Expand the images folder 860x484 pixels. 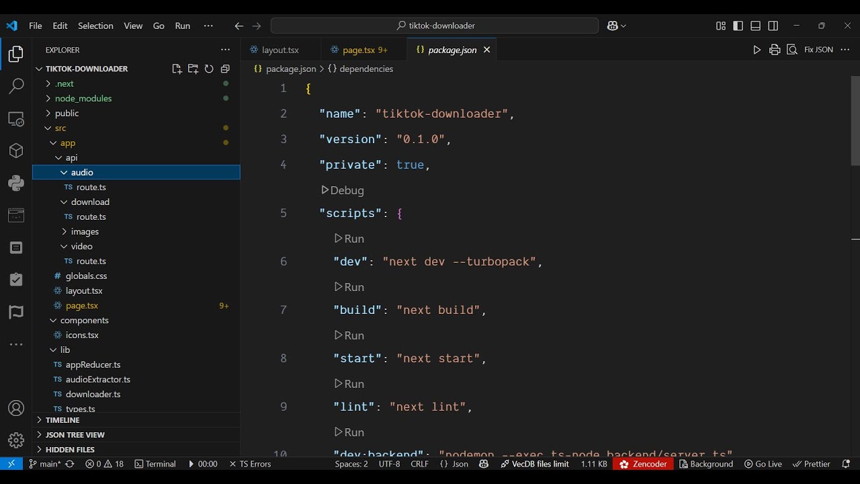point(64,231)
